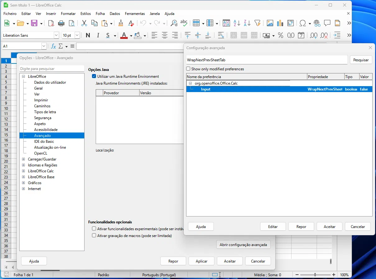
Task: Open Find and Replace icon
Action: [174, 23]
